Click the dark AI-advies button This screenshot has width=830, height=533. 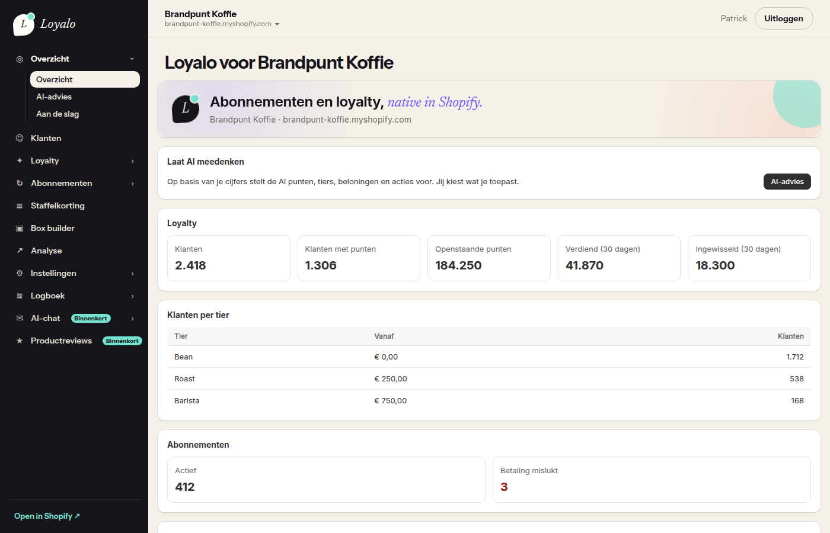[x=787, y=182]
